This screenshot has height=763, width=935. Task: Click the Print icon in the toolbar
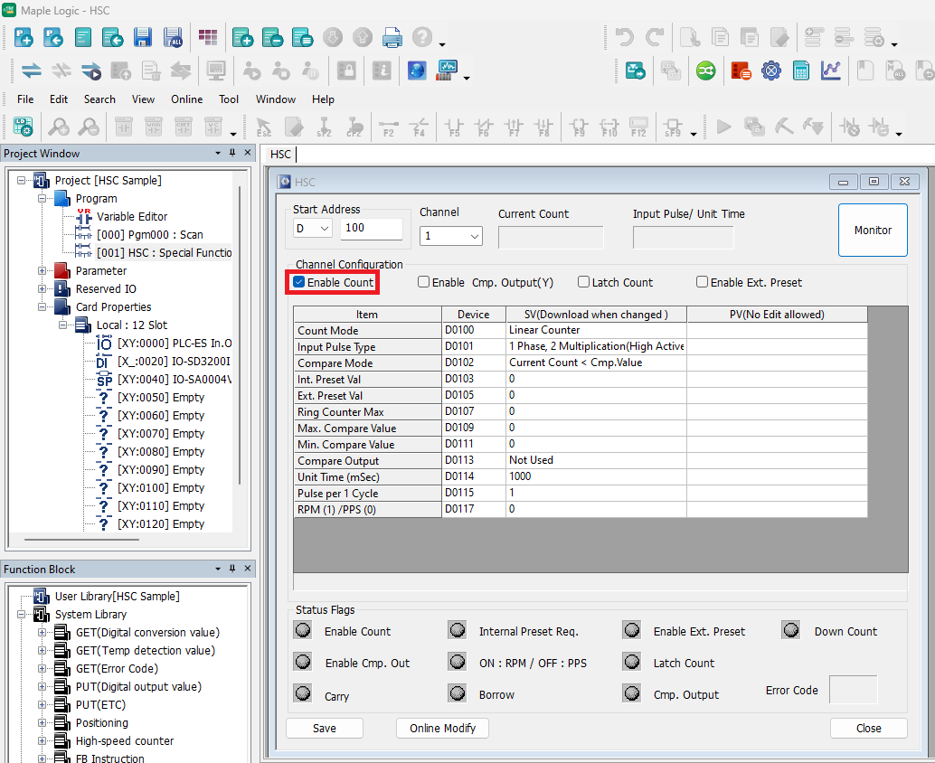[392, 37]
